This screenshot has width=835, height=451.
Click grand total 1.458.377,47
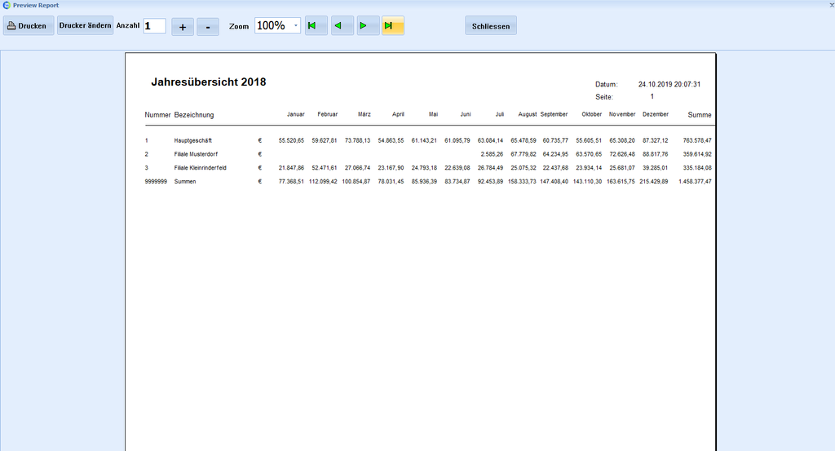click(x=695, y=182)
